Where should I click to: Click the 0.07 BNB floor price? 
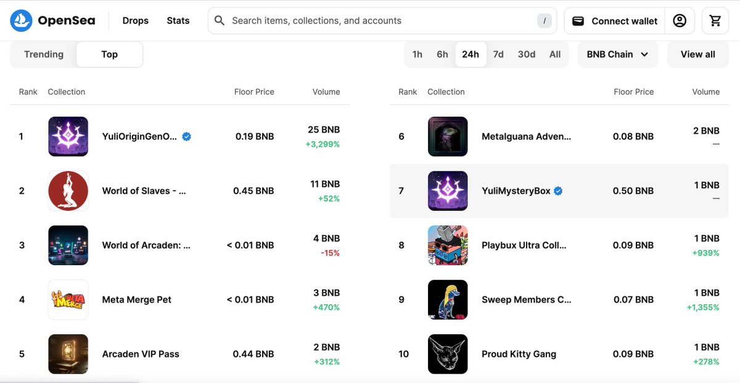(633, 300)
